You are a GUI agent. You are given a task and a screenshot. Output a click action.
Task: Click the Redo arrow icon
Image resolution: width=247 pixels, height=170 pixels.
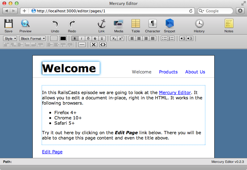72,24
